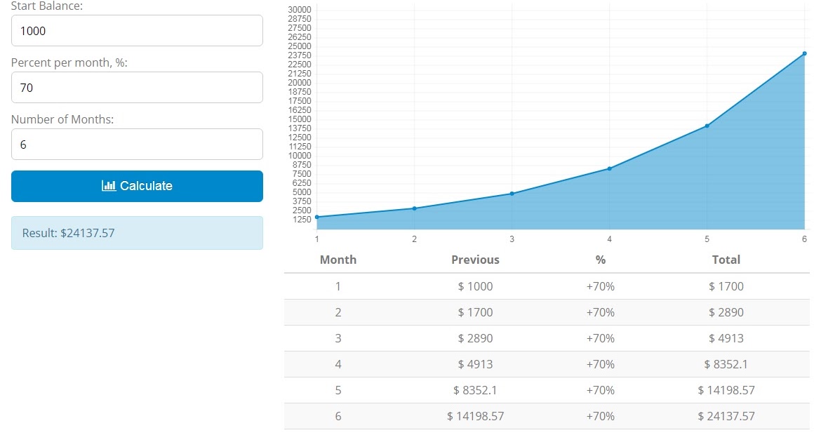Select the % column header
The image size is (828, 435).
click(x=600, y=260)
